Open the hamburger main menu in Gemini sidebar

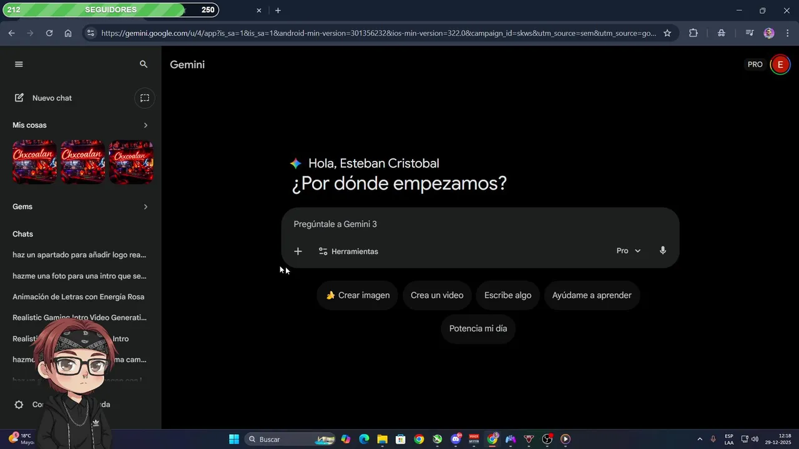(x=19, y=64)
